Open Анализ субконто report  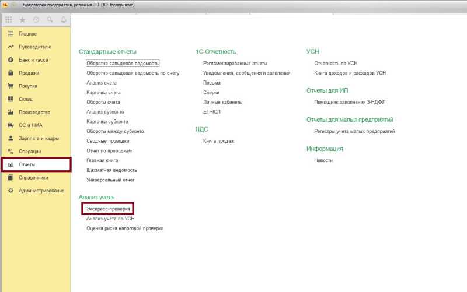click(x=105, y=112)
